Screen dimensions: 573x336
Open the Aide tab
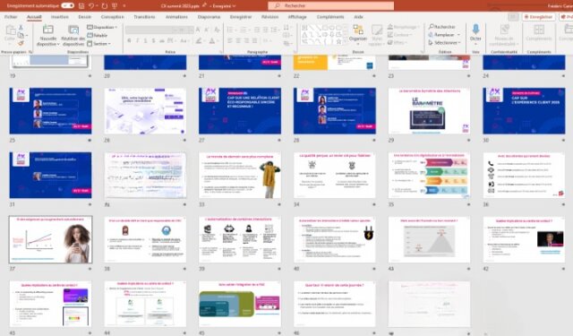[x=358, y=17]
